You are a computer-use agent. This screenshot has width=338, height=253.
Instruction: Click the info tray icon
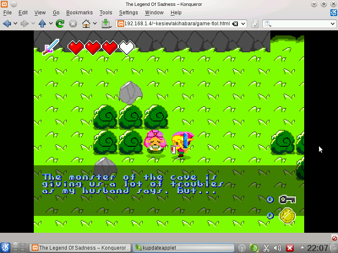pos(242,248)
